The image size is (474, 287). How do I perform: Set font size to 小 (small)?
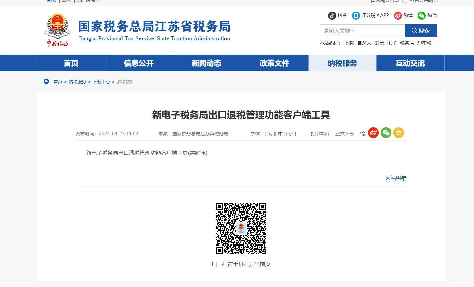(291, 134)
